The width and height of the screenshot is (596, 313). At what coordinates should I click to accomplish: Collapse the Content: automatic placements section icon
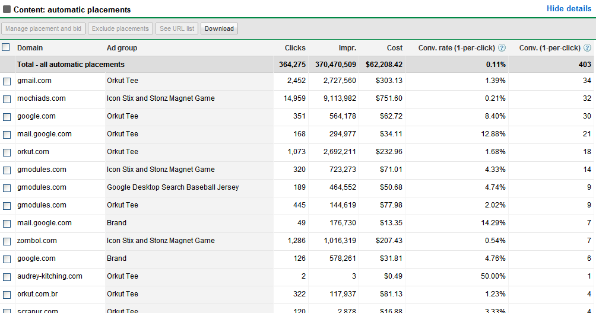pos(7,9)
